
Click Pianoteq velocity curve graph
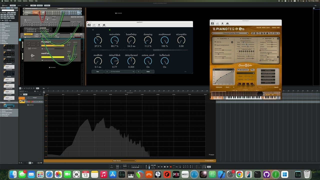[224, 78]
